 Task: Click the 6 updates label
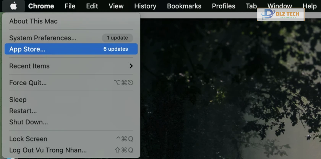click(x=116, y=49)
